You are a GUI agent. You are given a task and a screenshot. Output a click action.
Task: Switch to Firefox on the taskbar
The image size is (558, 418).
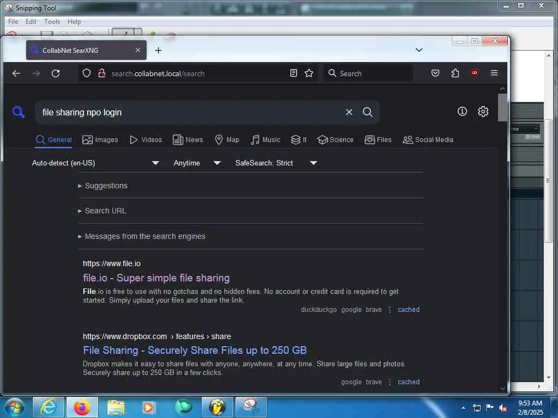[x=82, y=407]
